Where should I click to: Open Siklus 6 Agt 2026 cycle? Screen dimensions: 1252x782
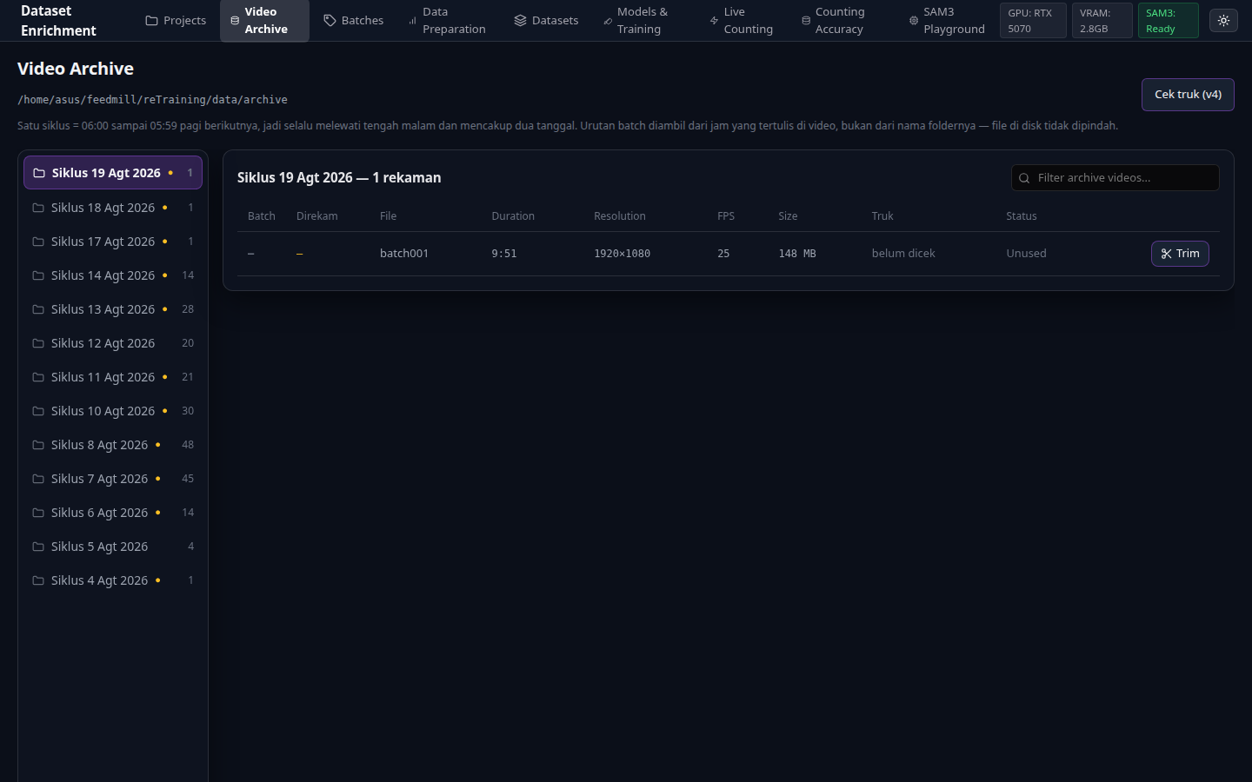tap(113, 513)
